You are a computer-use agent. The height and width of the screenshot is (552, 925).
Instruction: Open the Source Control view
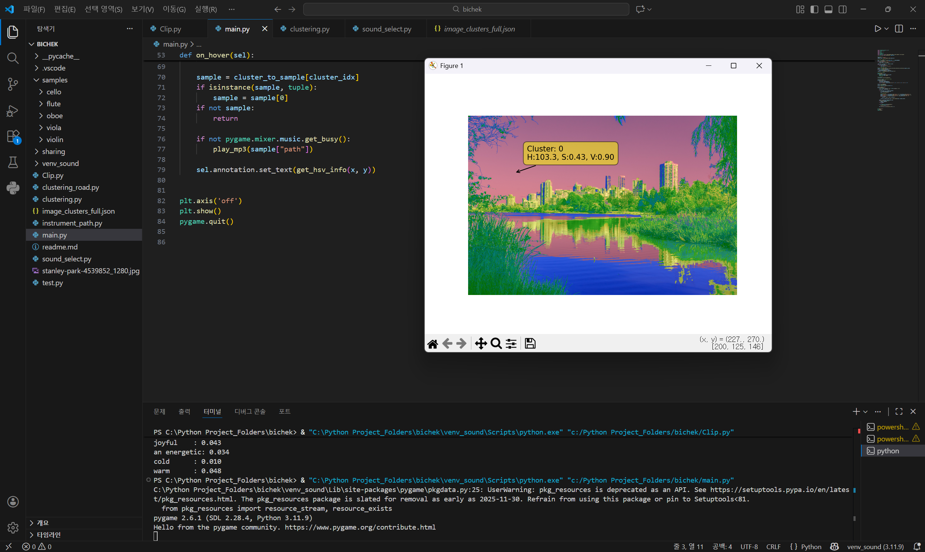(x=13, y=84)
